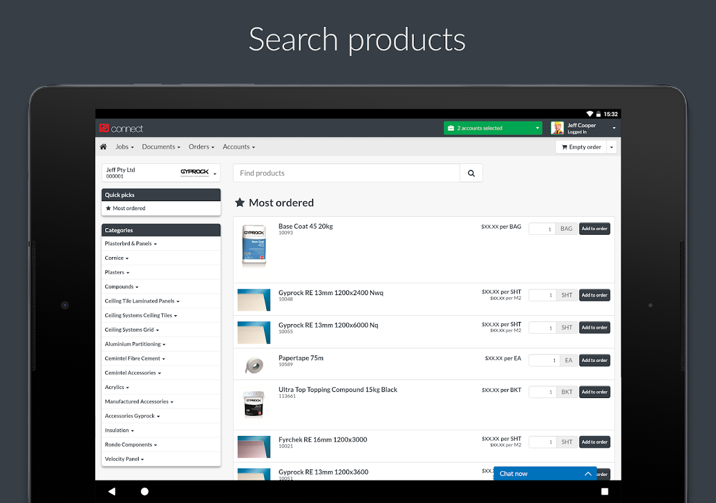Open the Jobs menu

tap(125, 147)
